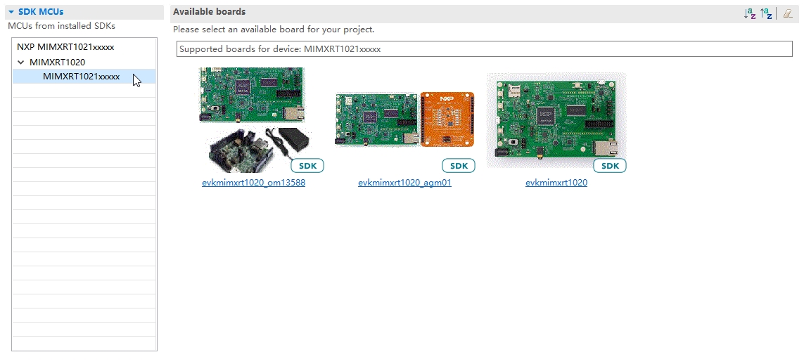Click SDK badge on evkmimxrt1020_om13588 board
This screenshot has width=804, height=364.
307,166
